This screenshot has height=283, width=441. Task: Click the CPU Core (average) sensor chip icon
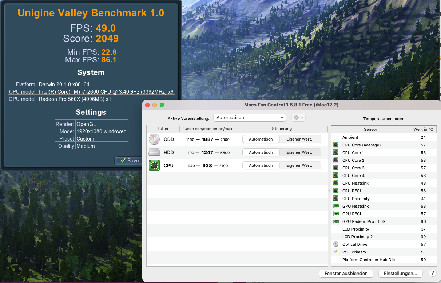tap(335, 145)
